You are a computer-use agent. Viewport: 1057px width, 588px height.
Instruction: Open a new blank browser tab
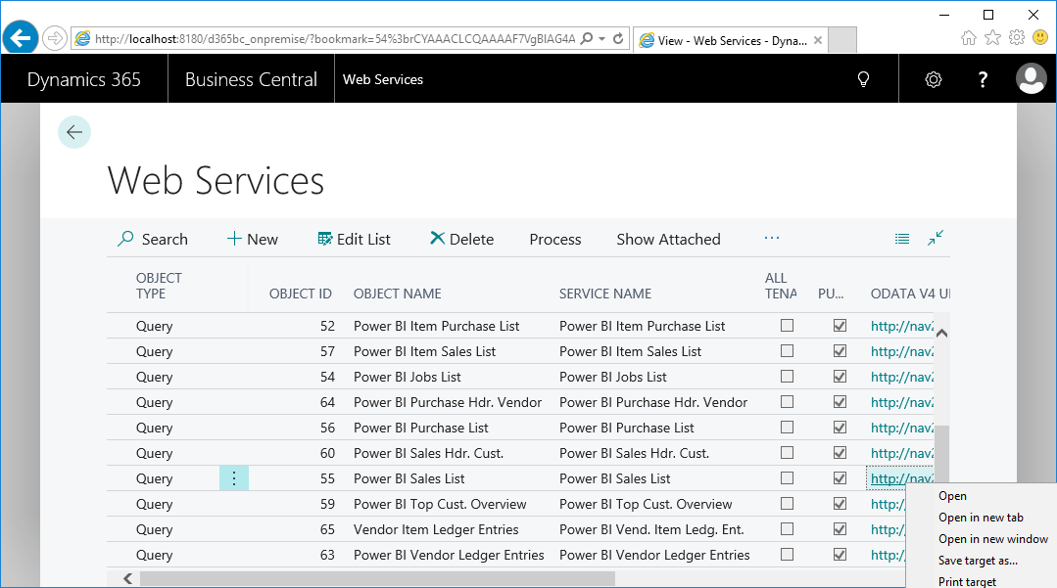841,40
